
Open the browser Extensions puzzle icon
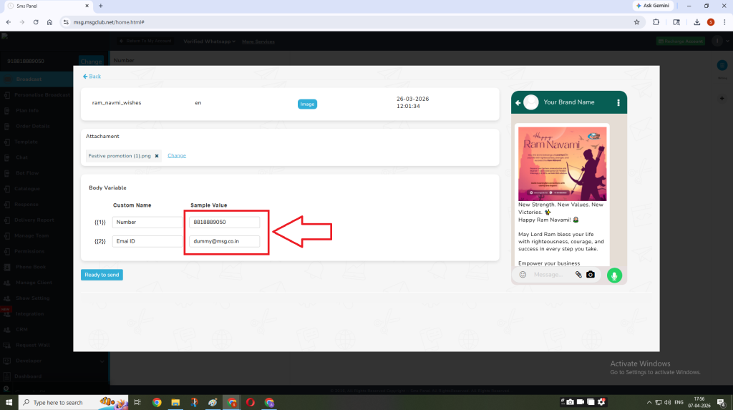(656, 22)
